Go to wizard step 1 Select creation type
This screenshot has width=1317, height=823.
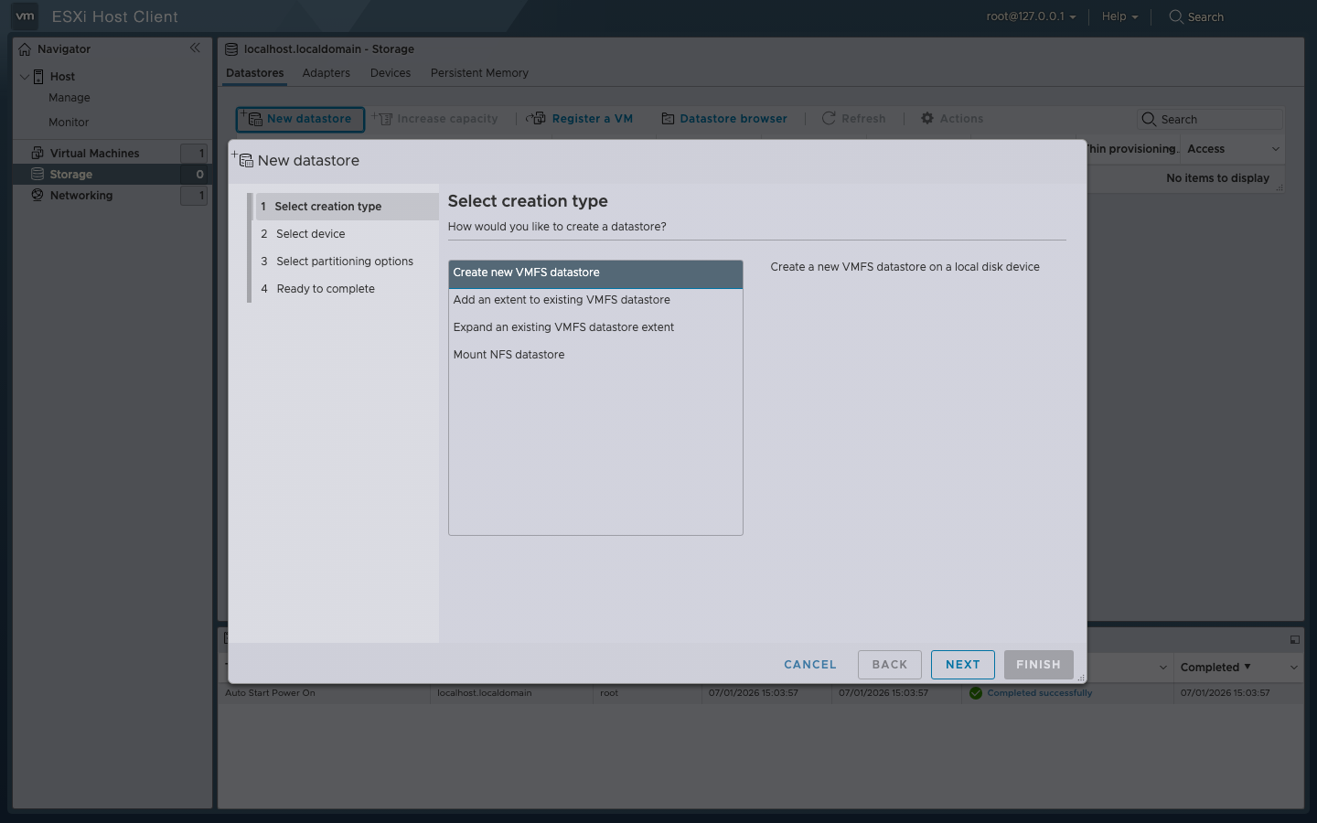tap(346, 207)
